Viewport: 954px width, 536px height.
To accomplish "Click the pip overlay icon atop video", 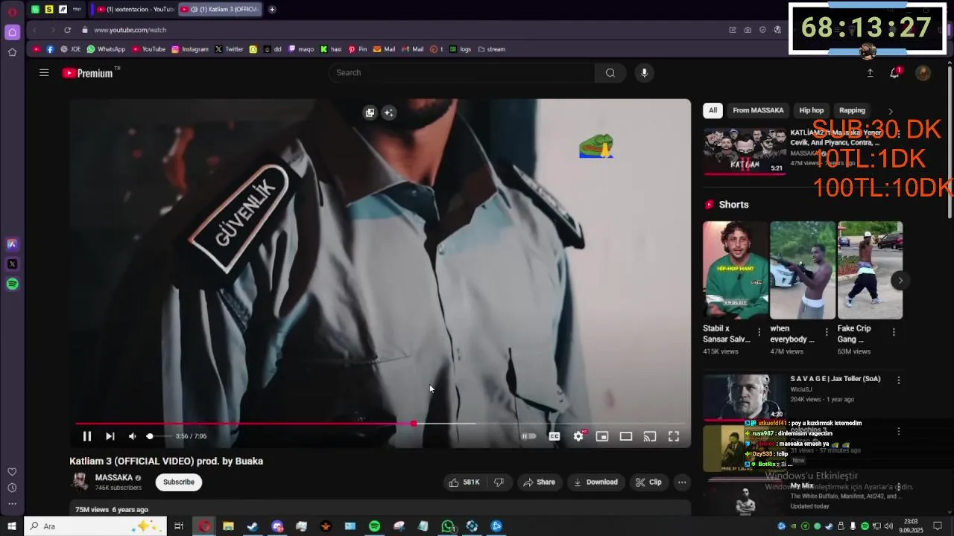I will [x=370, y=112].
